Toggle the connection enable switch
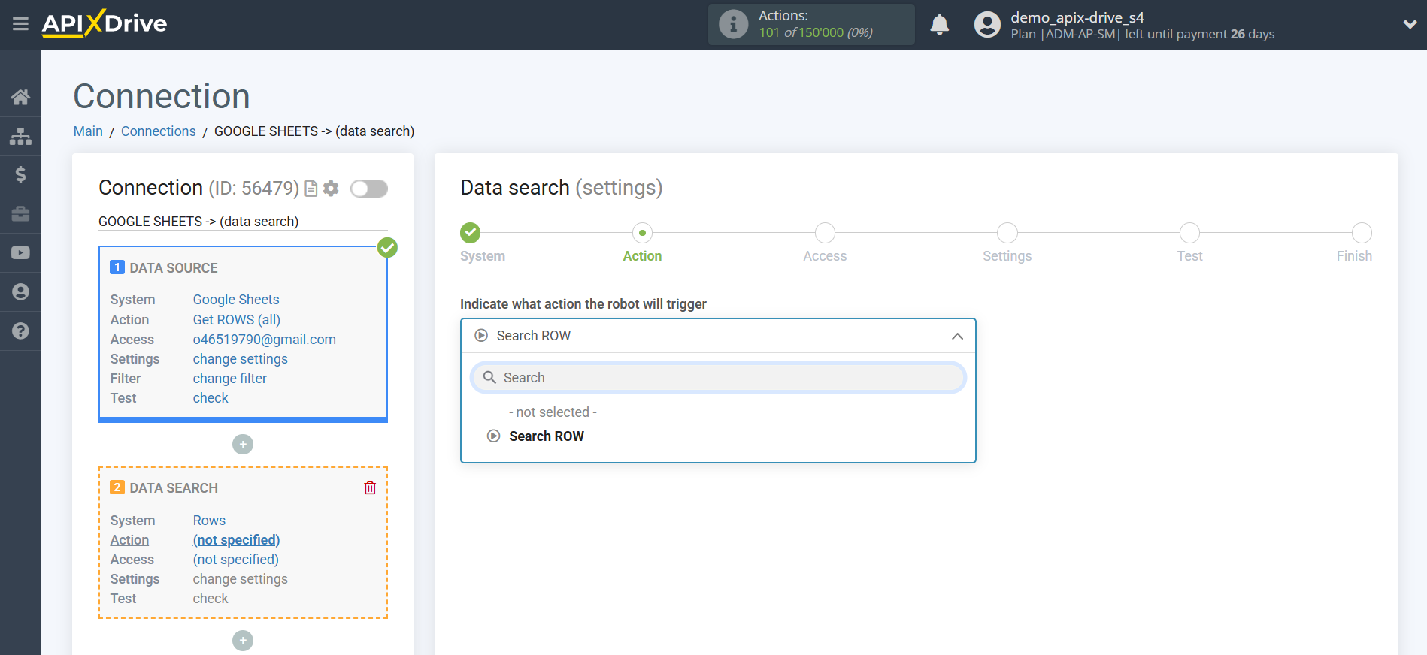The image size is (1427, 655). point(369,189)
